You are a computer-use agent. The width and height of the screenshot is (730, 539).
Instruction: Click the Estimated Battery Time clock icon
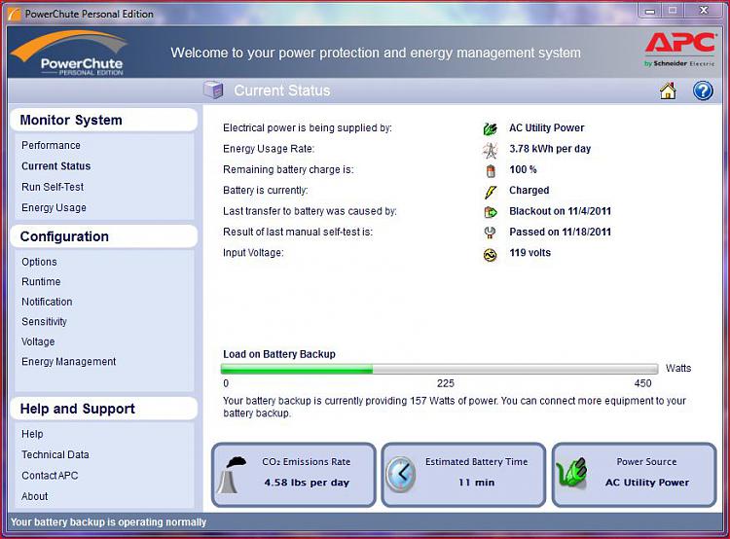coord(401,475)
